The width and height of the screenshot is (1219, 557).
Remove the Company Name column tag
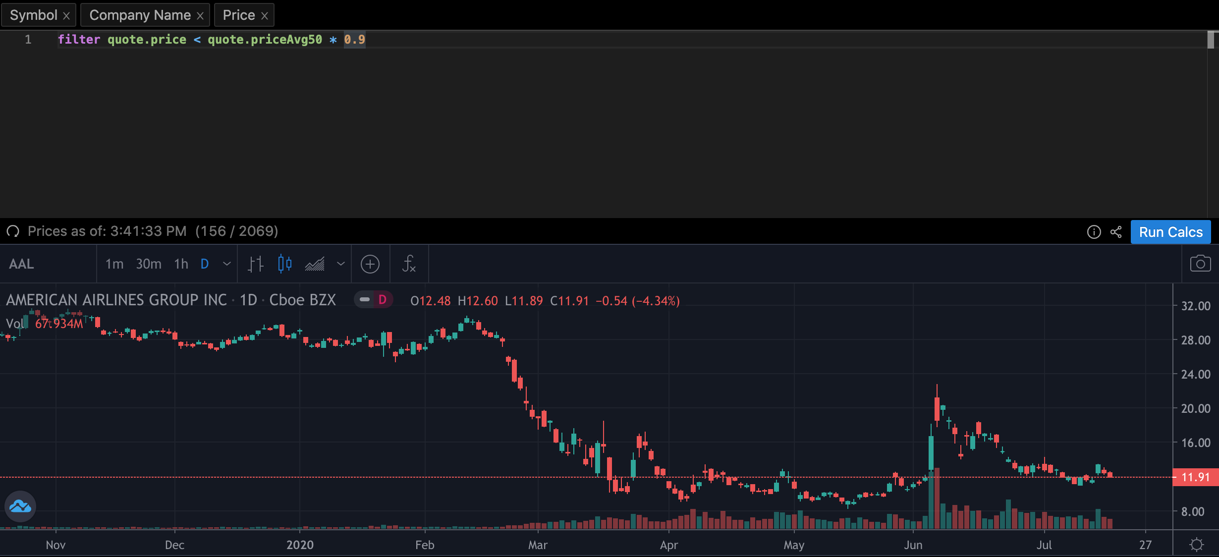200,16
